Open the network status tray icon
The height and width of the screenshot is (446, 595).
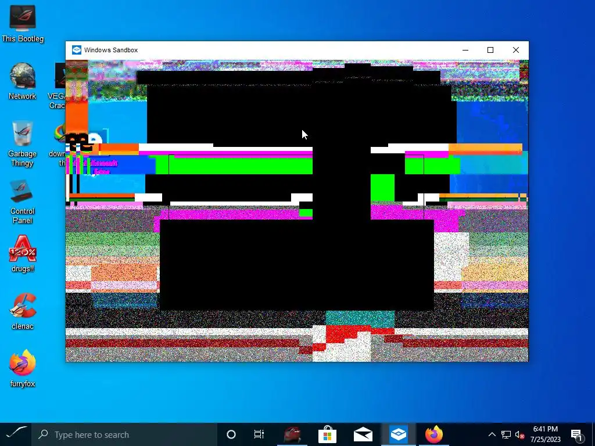[506, 434]
